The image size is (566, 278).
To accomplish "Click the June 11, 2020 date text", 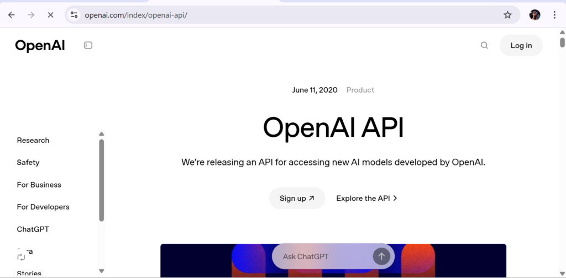I will point(315,90).
